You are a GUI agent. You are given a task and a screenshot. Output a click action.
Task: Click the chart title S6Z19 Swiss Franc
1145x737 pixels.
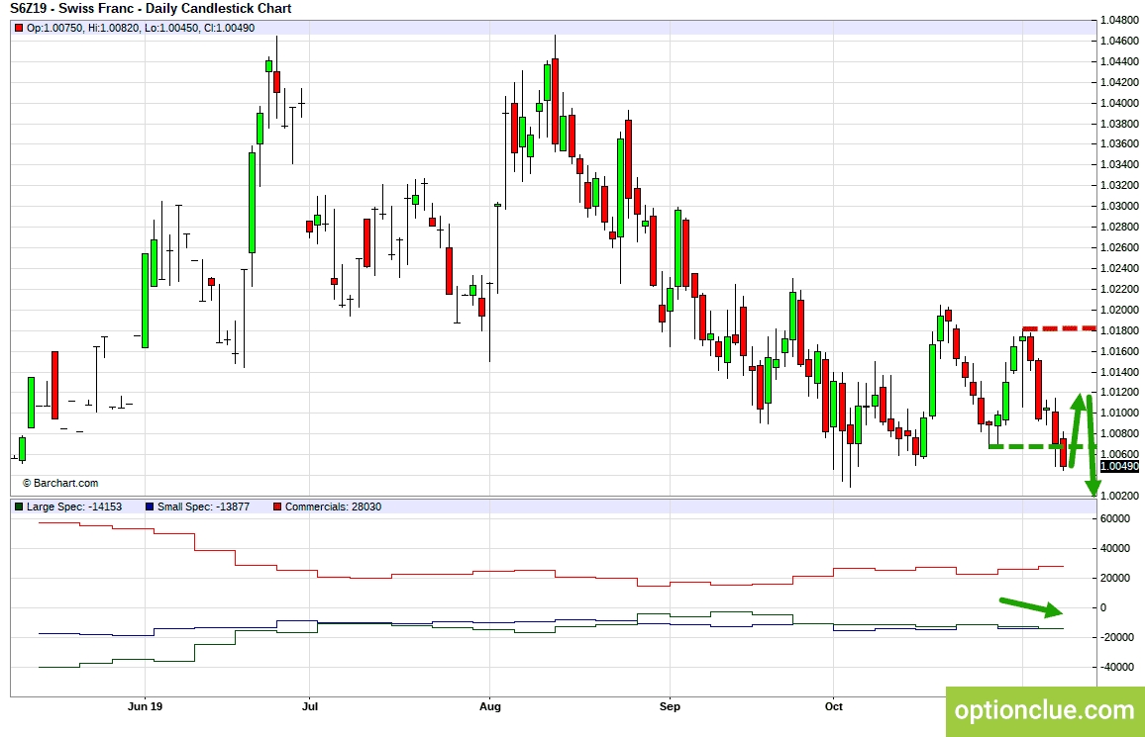point(151,9)
